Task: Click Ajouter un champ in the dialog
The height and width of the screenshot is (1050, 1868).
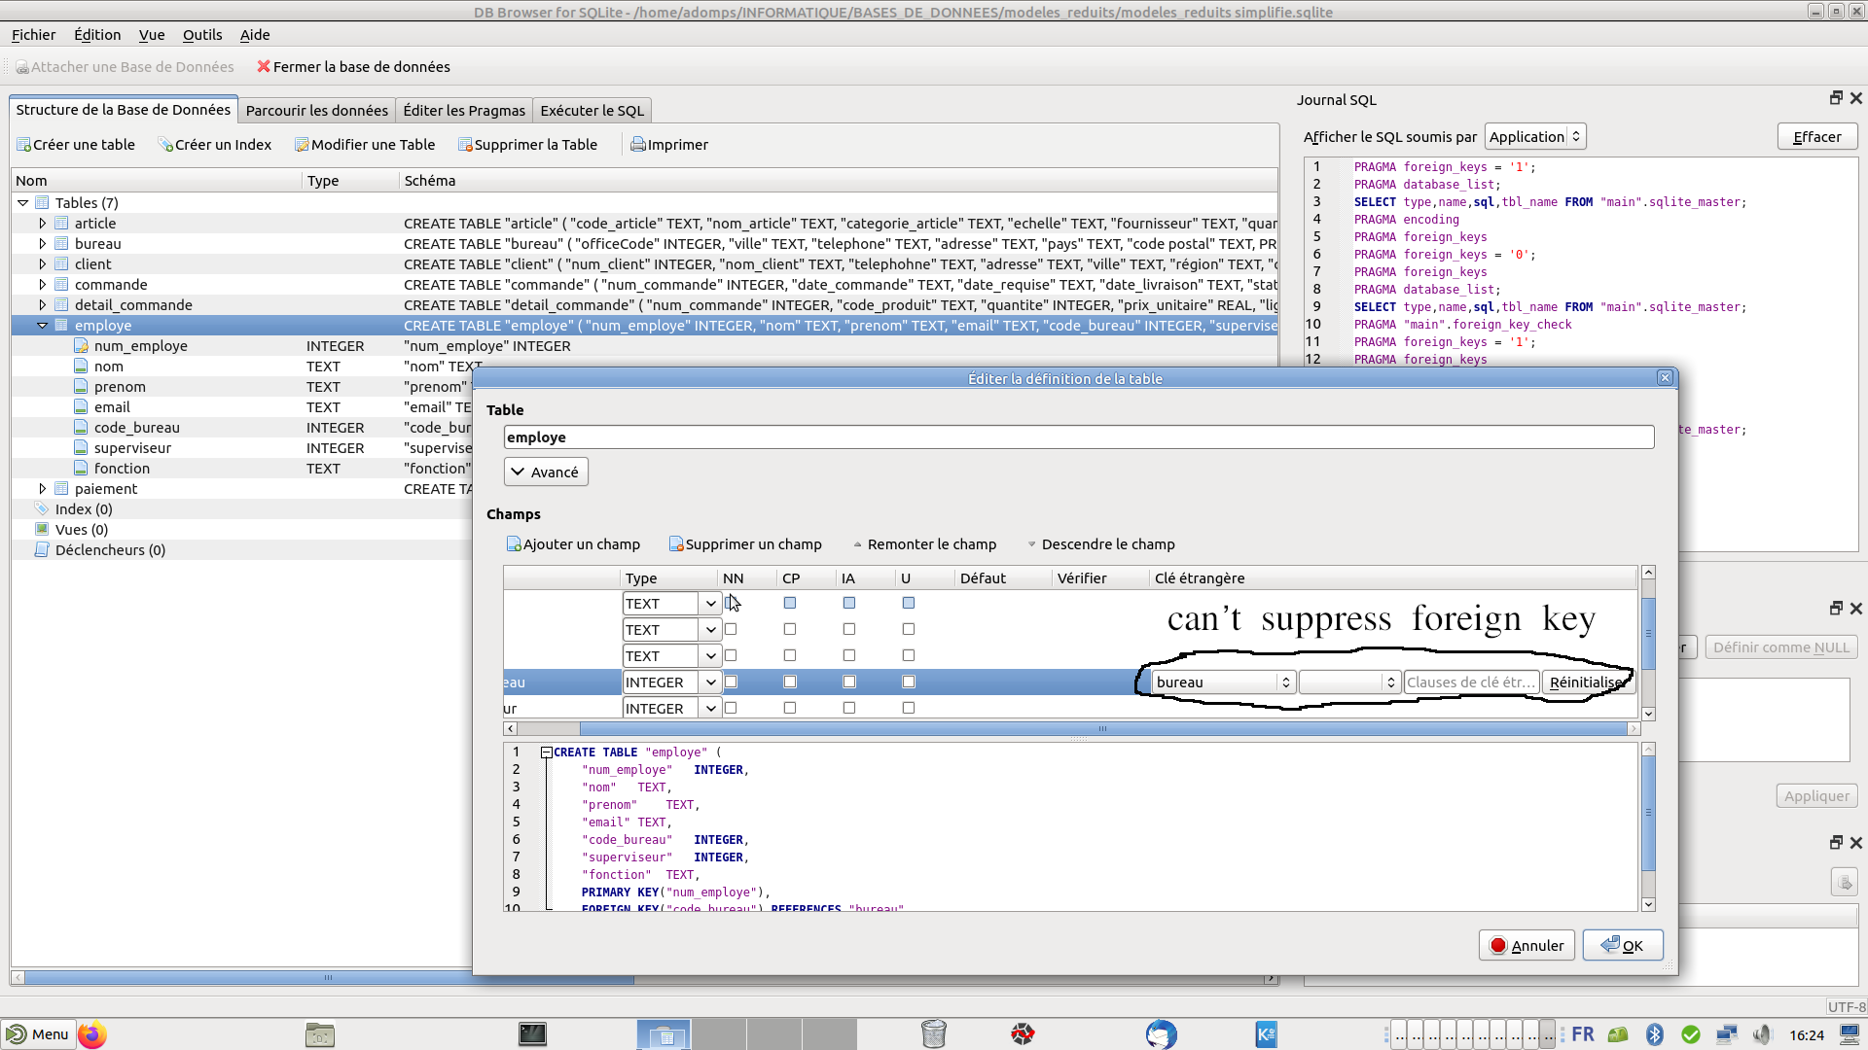Action: coord(573,544)
